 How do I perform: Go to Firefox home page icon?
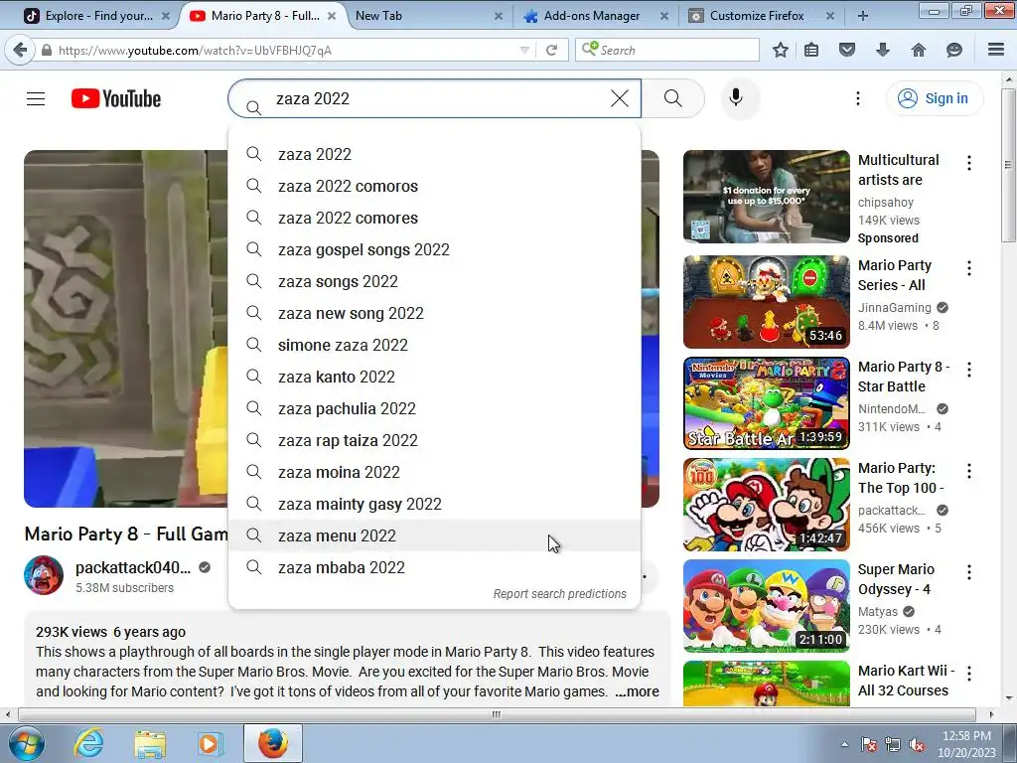tap(919, 50)
